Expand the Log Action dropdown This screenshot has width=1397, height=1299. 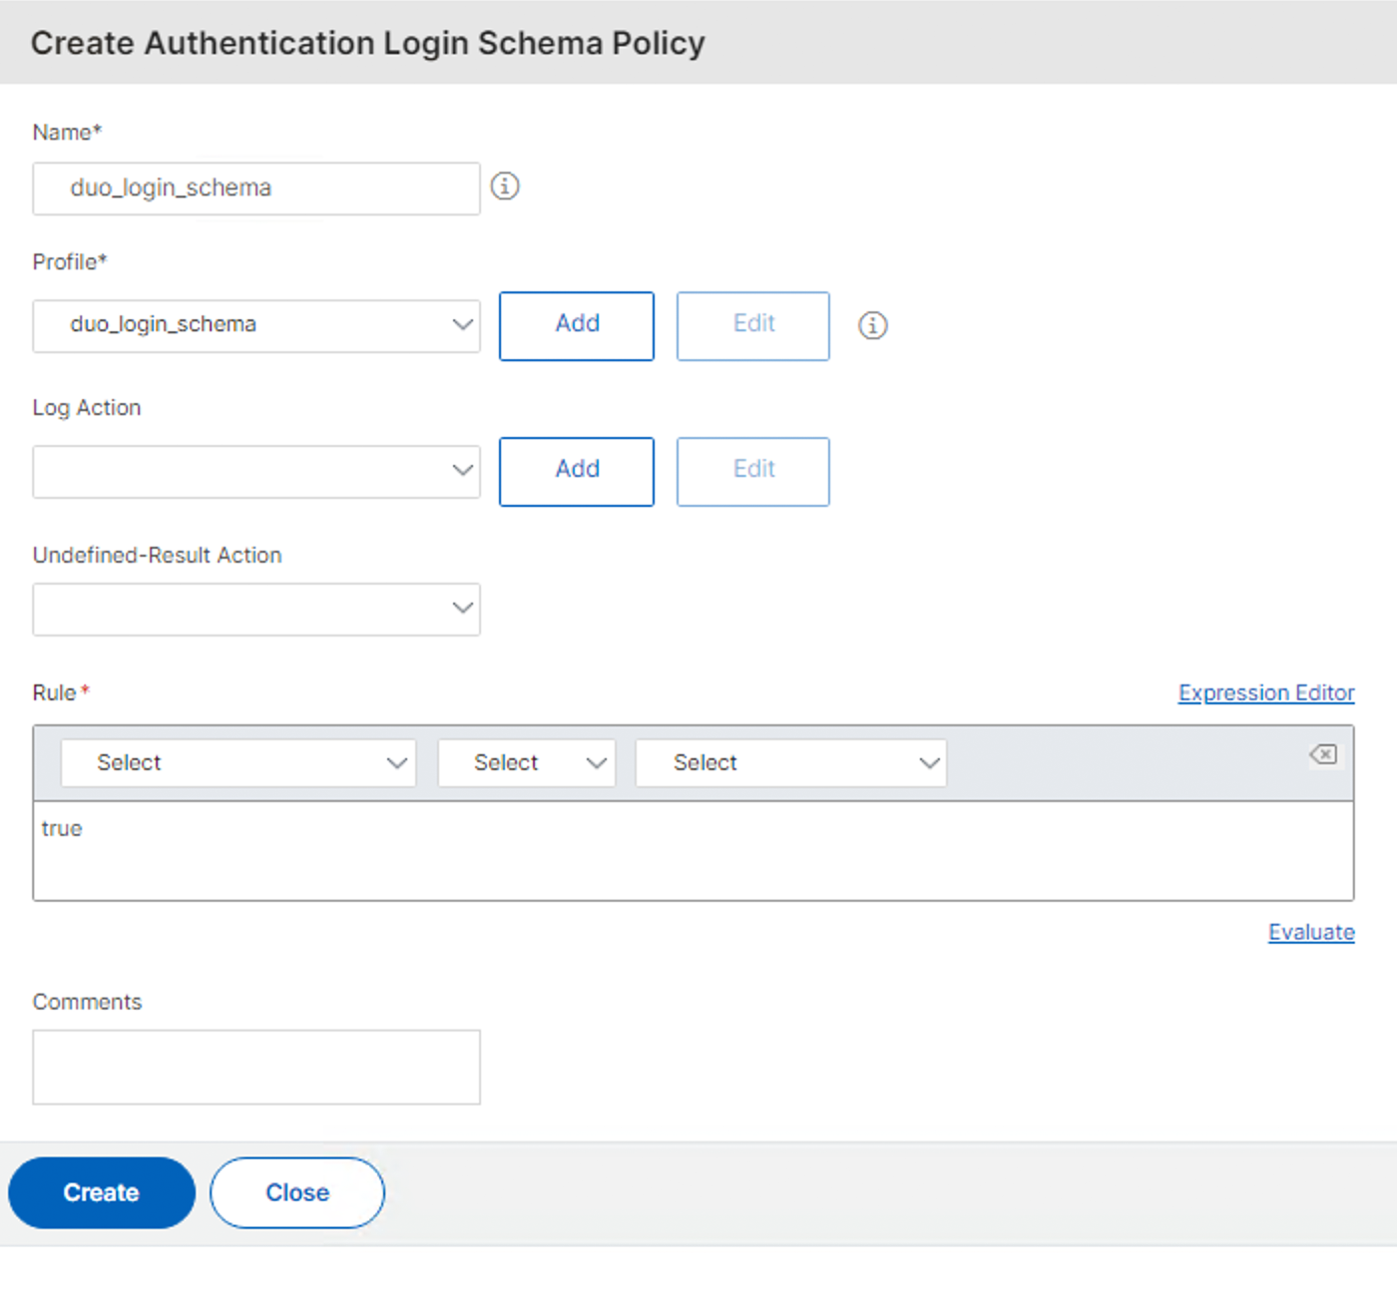click(256, 471)
